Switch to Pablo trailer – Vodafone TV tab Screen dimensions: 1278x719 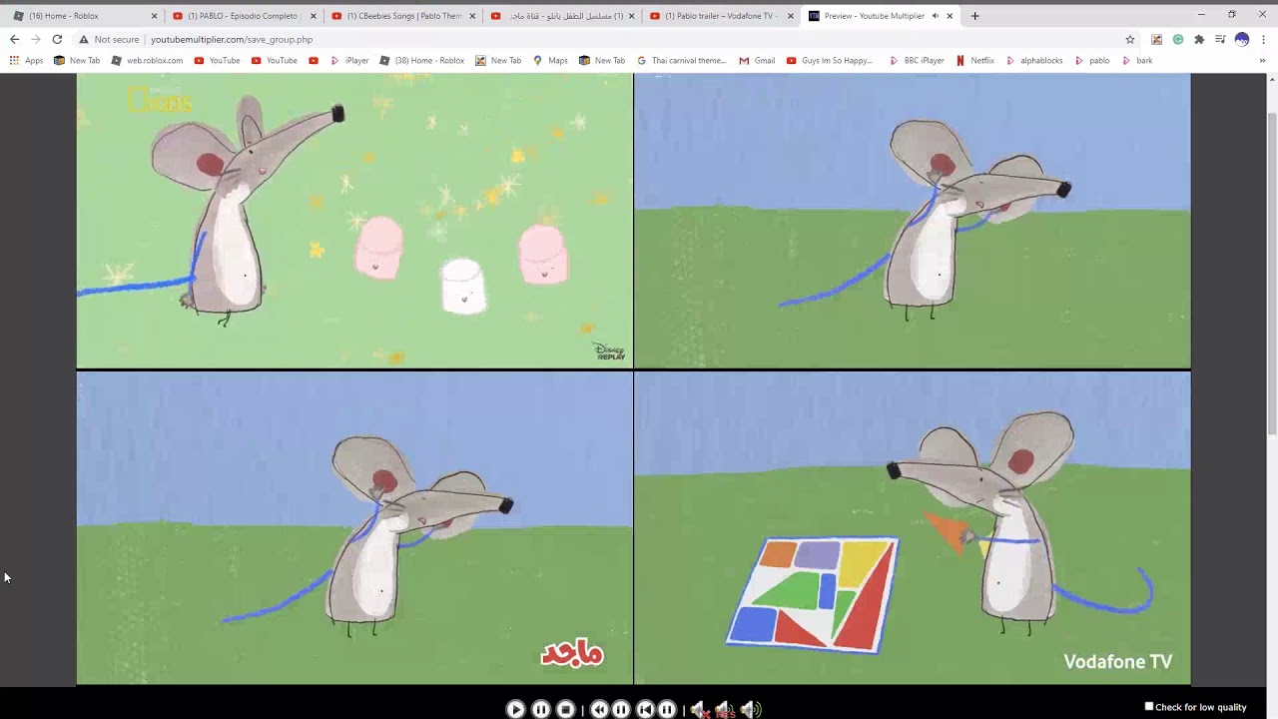[721, 16]
